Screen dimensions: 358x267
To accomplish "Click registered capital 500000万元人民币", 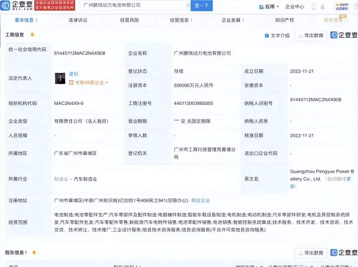I will [x=193, y=85].
